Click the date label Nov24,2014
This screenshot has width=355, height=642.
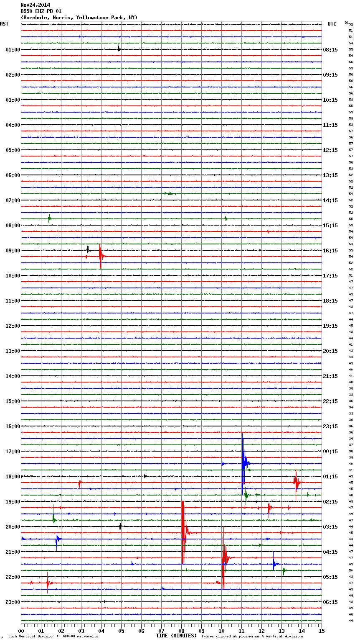pos(35,5)
